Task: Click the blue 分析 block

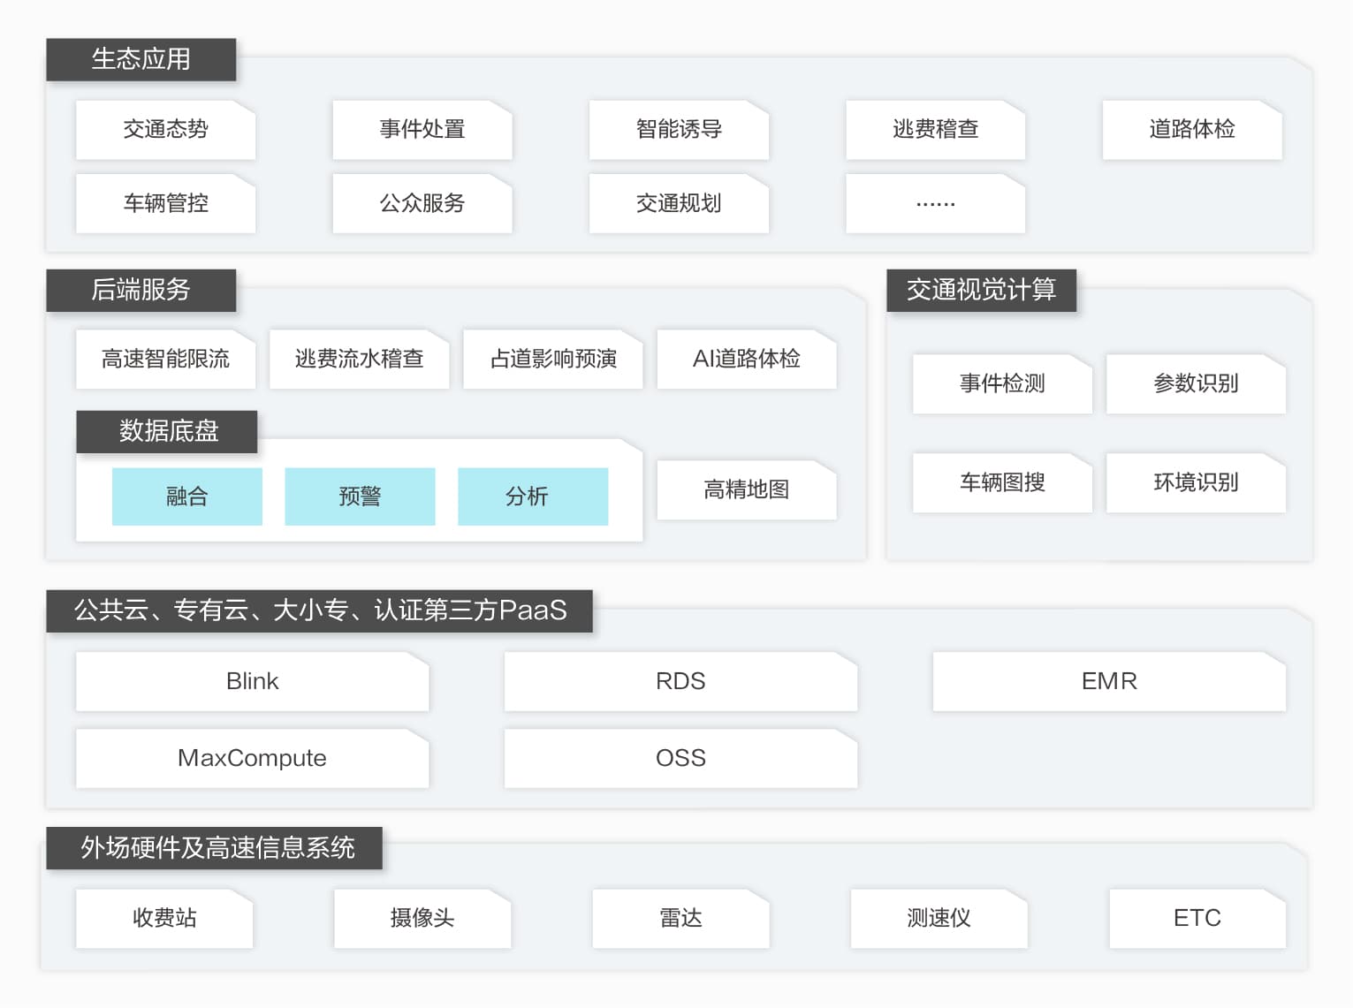Action: click(x=532, y=496)
